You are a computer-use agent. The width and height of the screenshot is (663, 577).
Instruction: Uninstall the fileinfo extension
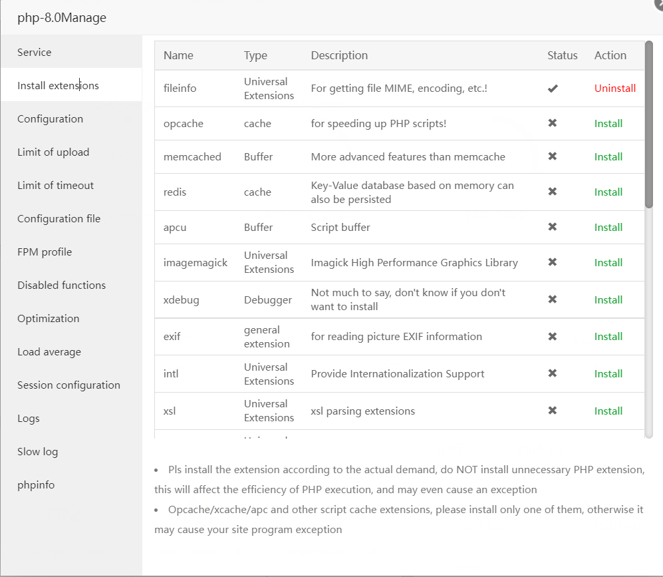[614, 88]
